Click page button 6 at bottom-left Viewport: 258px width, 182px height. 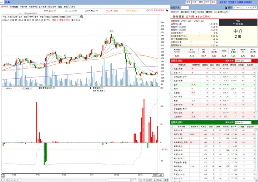tap(17, 180)
